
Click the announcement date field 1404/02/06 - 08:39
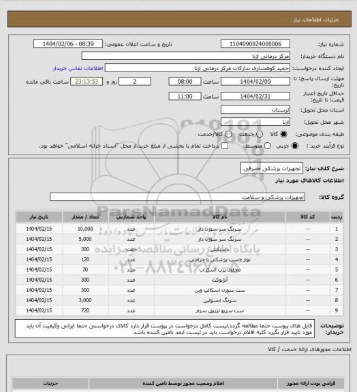click(68, 44)
